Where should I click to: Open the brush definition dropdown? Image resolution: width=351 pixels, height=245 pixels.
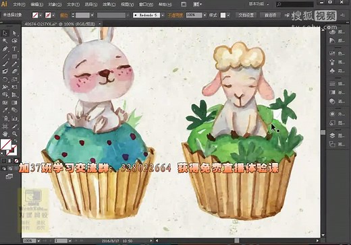163,15
